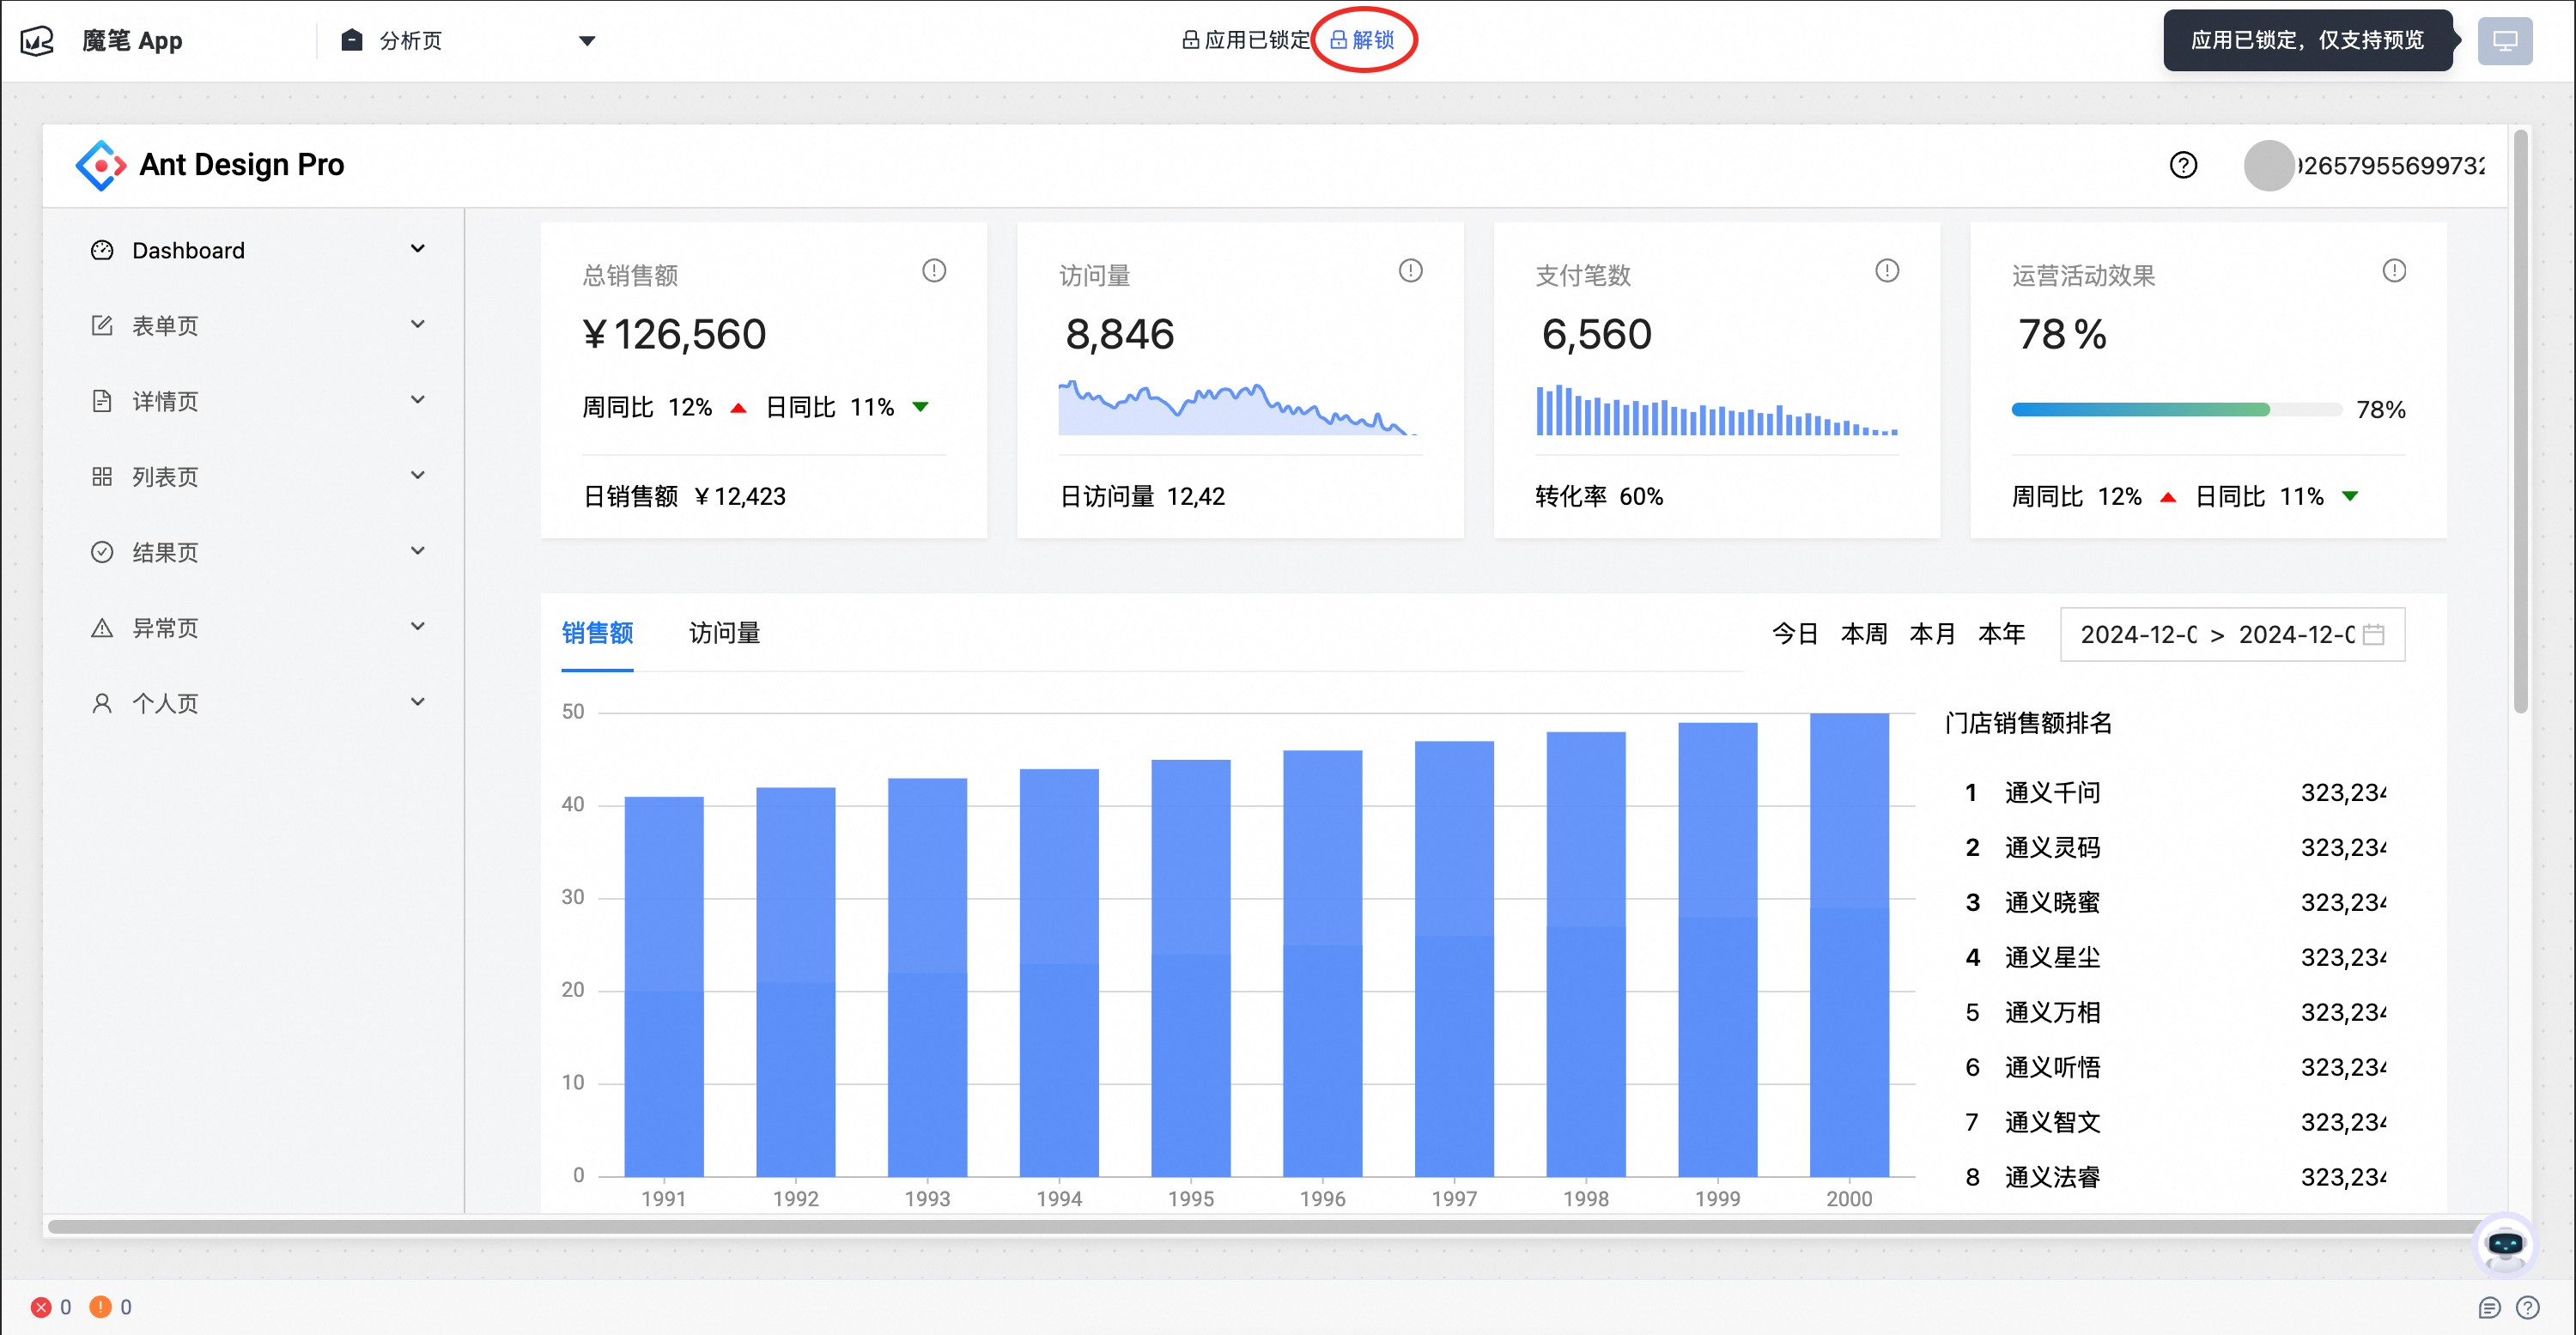This screenshot has height=1335, width=2576.
Task: Click the 列表页 grid icon
Action: [x=102, y=477]
